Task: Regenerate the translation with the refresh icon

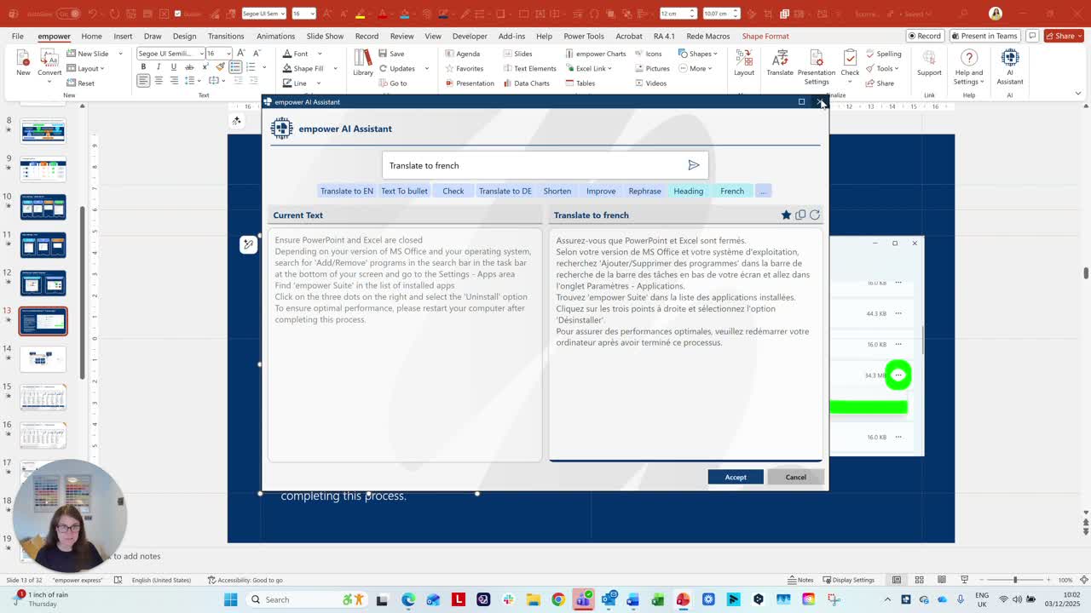Action: [x=815, y=215]
